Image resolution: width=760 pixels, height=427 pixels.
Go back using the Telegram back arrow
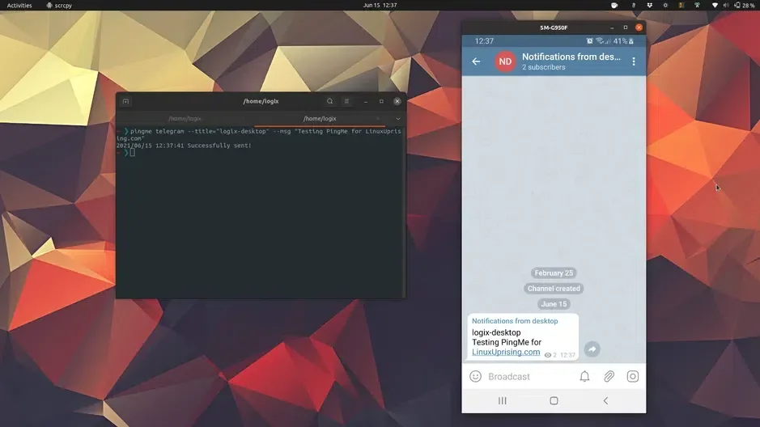[x=476, y=61]
